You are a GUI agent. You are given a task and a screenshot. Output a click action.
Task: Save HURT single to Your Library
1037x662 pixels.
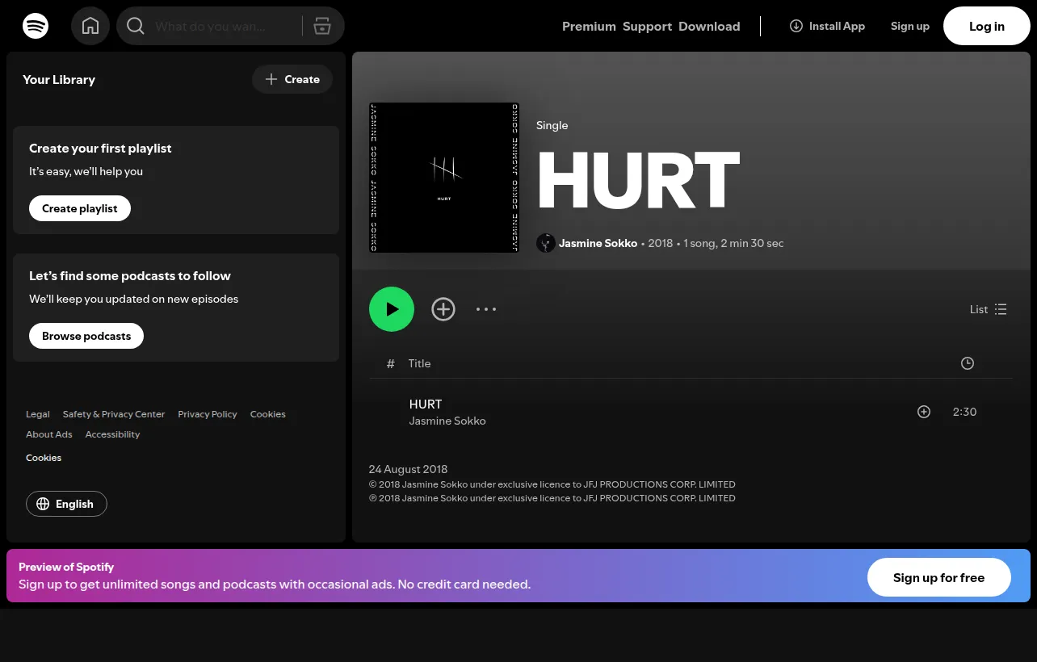(443, 309)
